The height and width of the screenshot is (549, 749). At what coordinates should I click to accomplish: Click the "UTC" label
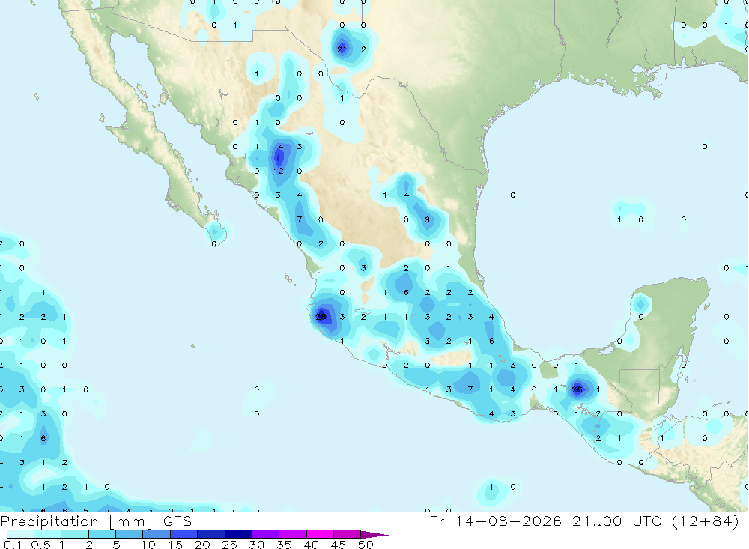[647, 521]
